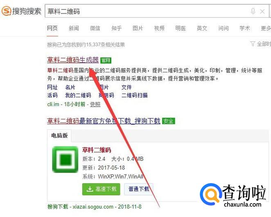
Task: Open the 学术 tab
Action: click(245, 28)
